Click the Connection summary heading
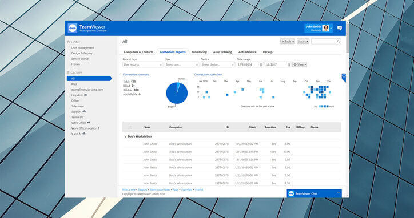This screenshot has height=218, width=414. pyautogui.click(x=136, y=75)
